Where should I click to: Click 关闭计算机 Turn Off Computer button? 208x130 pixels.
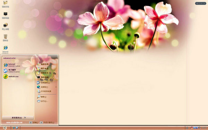click(47, 122)
